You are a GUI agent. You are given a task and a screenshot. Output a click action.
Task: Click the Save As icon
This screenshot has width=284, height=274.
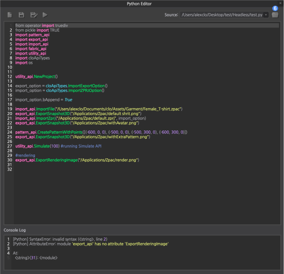click(x=34, y=15)
